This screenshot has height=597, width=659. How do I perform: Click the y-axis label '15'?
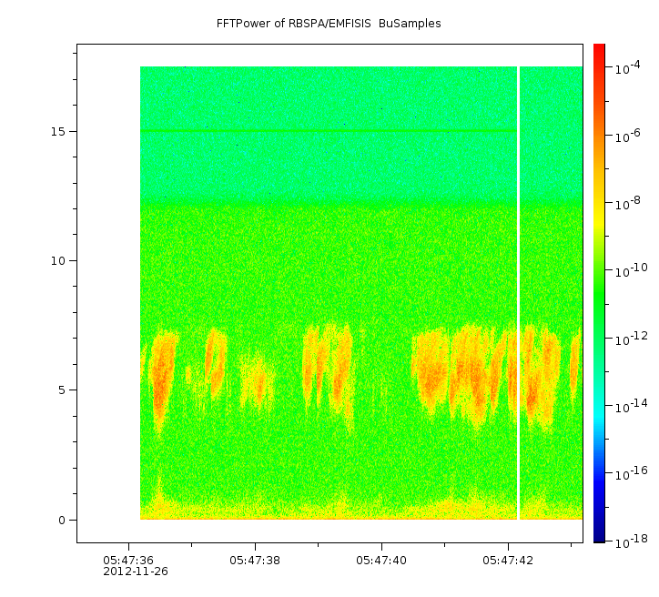click(x=58, y=131)
